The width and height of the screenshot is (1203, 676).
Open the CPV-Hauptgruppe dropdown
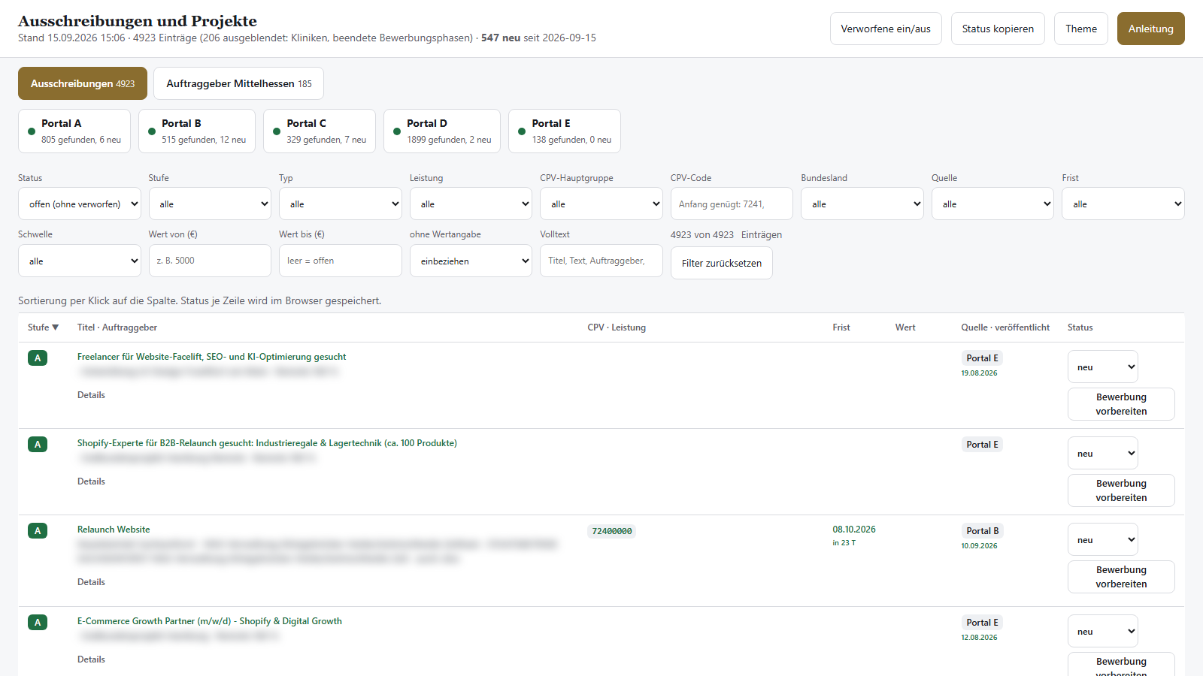pos(601,204)
